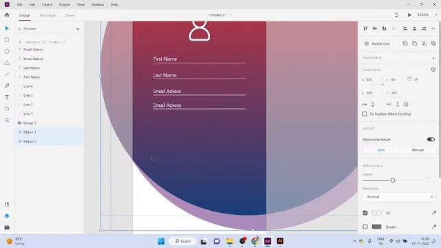This screenshot has height=248, width=441.
Task: Switch to the Prototype tab
Action: 48,15
